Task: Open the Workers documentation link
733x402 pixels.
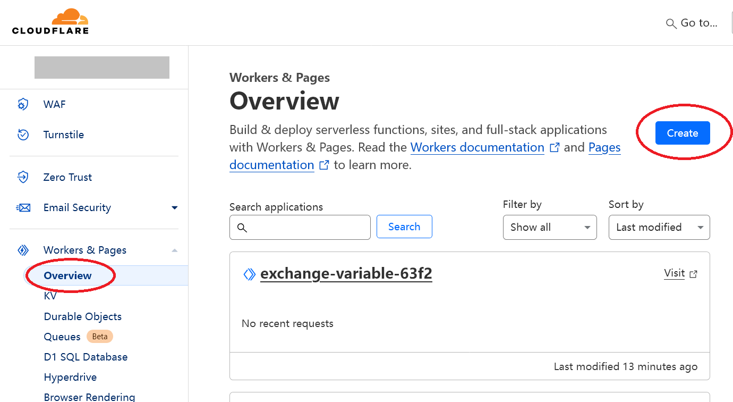Action: (x=478, y=147)
